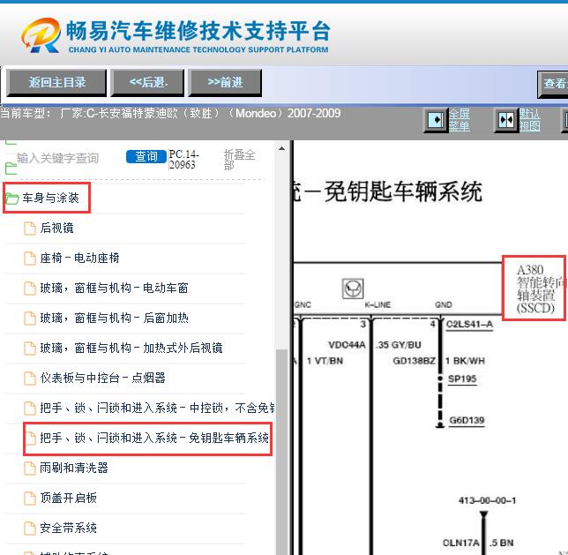Open 座椅－电动座椅 entry
568x555 pixels.
pyautogui.click(x=79, y=259)
